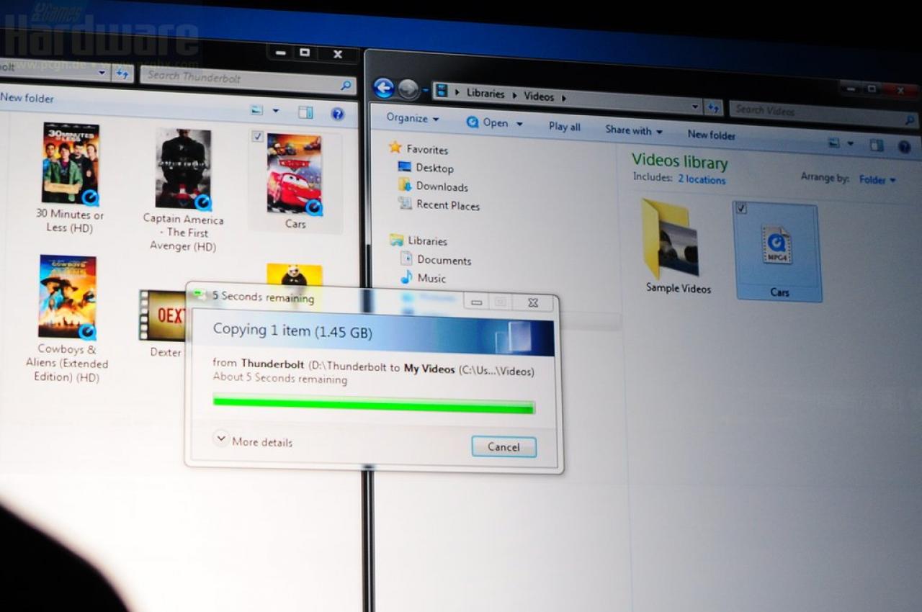922x612 pixels.
Task: Click magnifier icon in Search Thunderbolt box
Action: tap(346, 86)
